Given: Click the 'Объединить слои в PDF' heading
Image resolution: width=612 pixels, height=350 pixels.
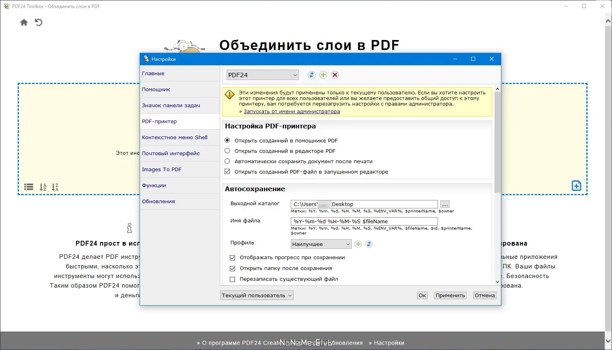Looking at the screenshot, I should click(309, 45).
